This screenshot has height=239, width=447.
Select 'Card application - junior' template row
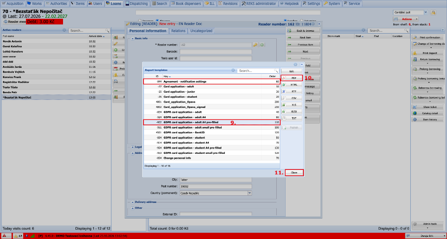click(x=211, y=91)
